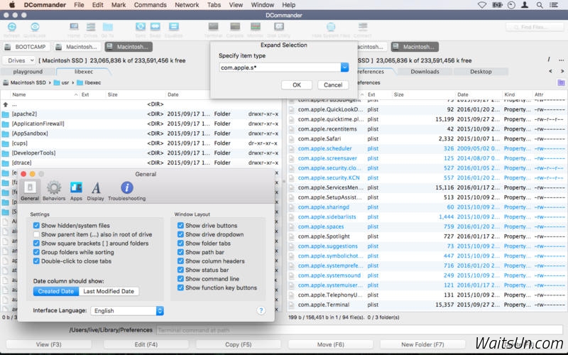Screen dimensions: 568x355
Task: Switch to the Downloads folder tab
Action: tap(425, 72)
